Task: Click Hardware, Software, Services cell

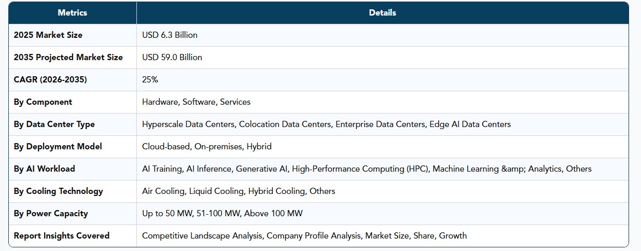Action: [x=196, y=102]
